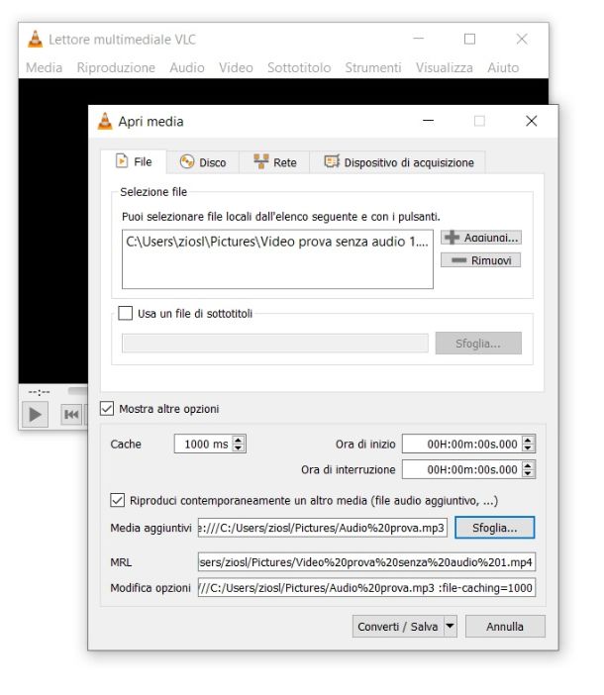Click the plus icon Aggiungi button
Image resolution: width=604 pixels, height=695 pixels.
pyautogui.click(x=481, y=238)
